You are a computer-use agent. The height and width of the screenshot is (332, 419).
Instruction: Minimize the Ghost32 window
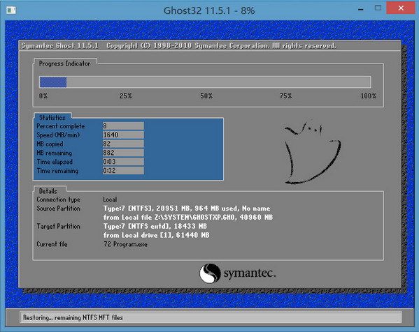click(361, 8)
